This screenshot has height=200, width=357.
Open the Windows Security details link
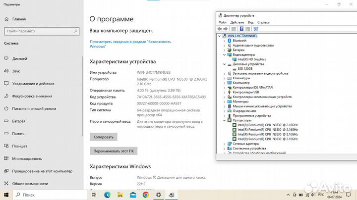130,44
